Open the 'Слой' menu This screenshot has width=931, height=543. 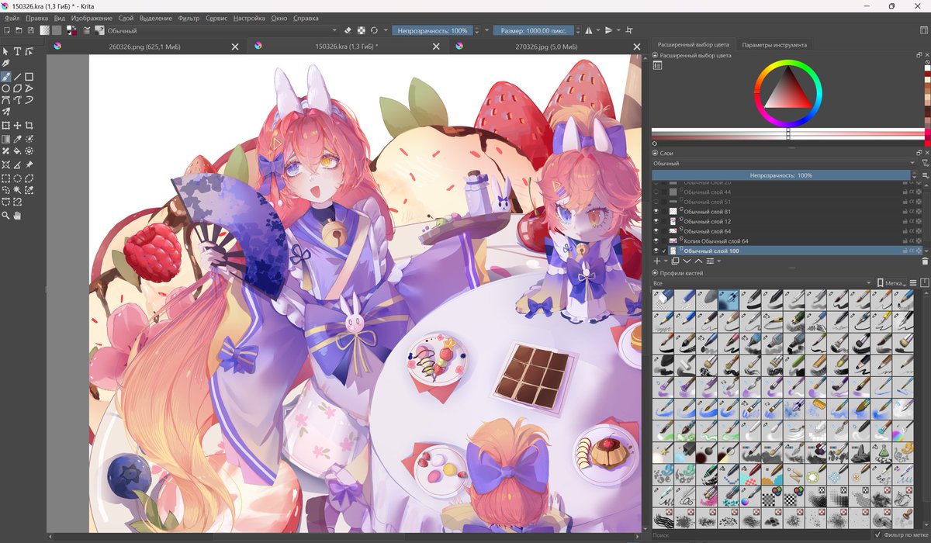tap(126, 18)
